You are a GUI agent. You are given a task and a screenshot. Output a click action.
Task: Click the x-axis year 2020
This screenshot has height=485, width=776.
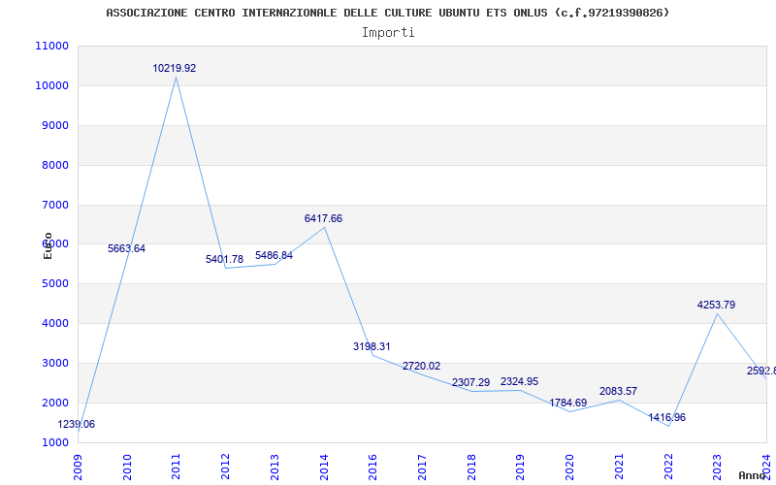[x=569, y=468]
